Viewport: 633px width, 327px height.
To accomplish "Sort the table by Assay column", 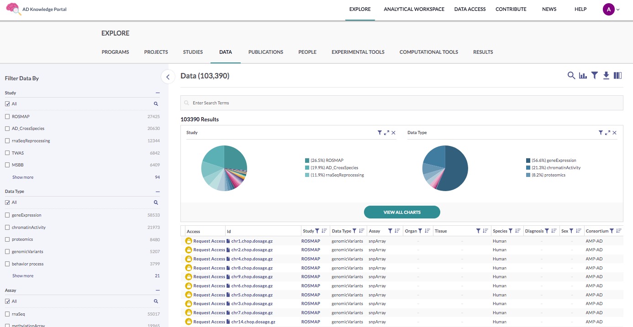I will point(397,231).
